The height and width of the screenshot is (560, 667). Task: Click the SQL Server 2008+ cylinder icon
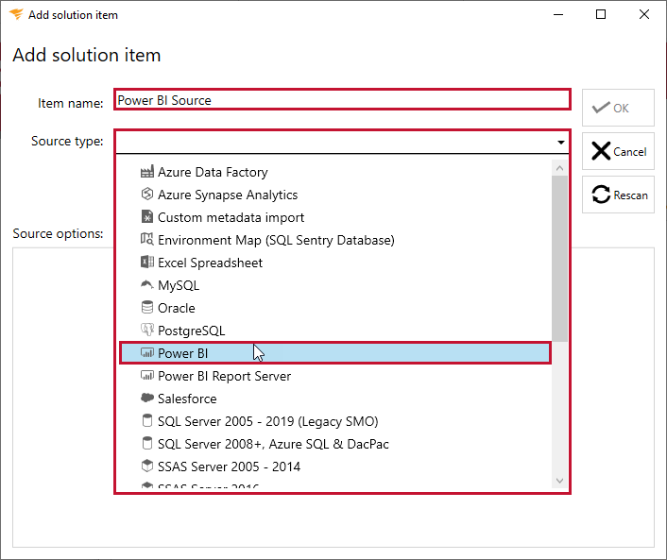point(146,443)
